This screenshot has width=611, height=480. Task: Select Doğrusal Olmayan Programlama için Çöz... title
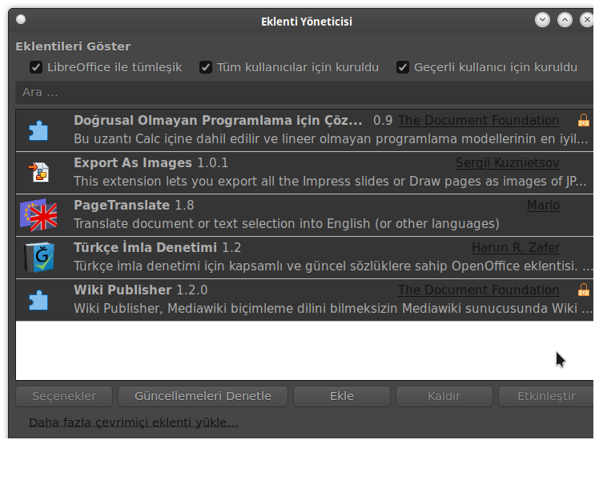218,120
